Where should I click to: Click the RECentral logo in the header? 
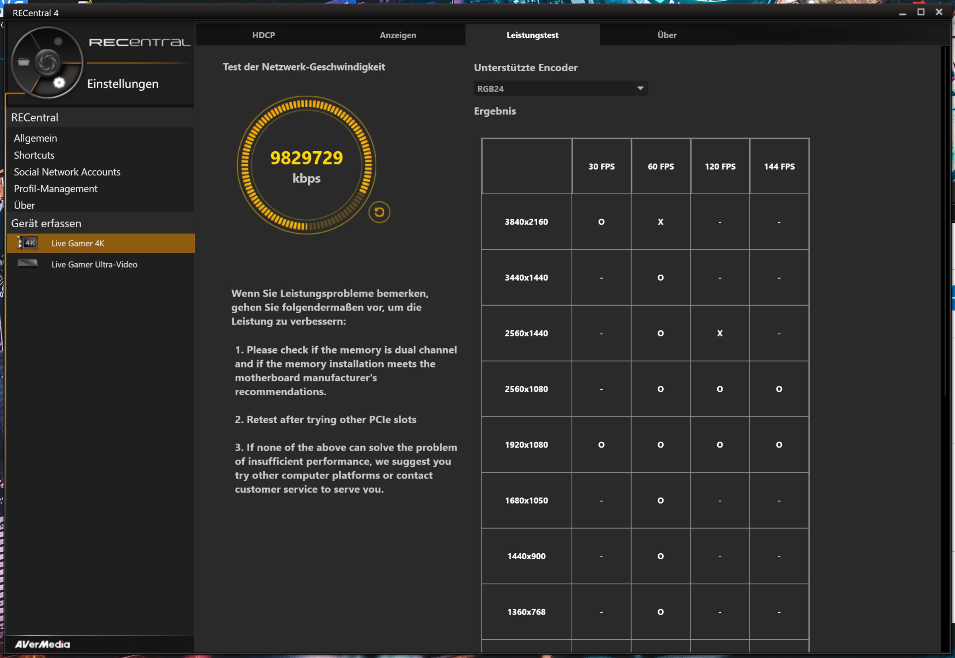[140, 42]
